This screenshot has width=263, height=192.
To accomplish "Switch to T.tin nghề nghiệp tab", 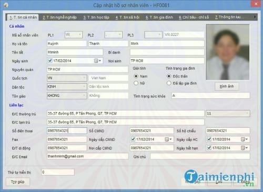I will (x=59, y=17).
